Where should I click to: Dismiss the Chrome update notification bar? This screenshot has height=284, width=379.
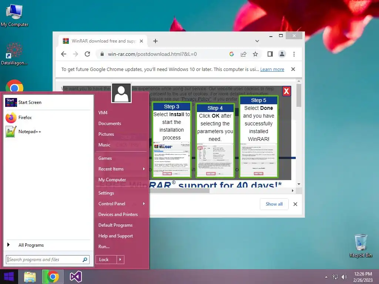(x=293, y=69)
